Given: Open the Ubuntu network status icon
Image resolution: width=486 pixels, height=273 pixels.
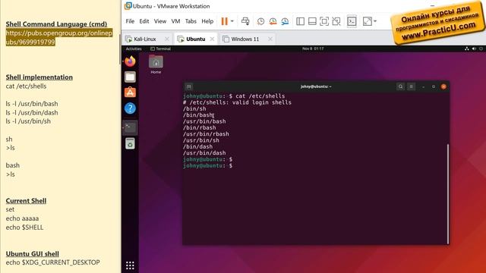Looking at the screenshot, I should click(467, 49).
